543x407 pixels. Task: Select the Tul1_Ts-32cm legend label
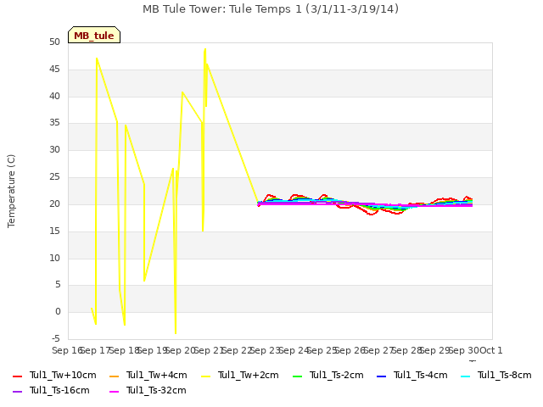156,390
